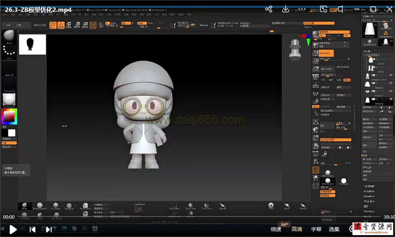Open the 倍速 playback speed menu

(276, 229)
